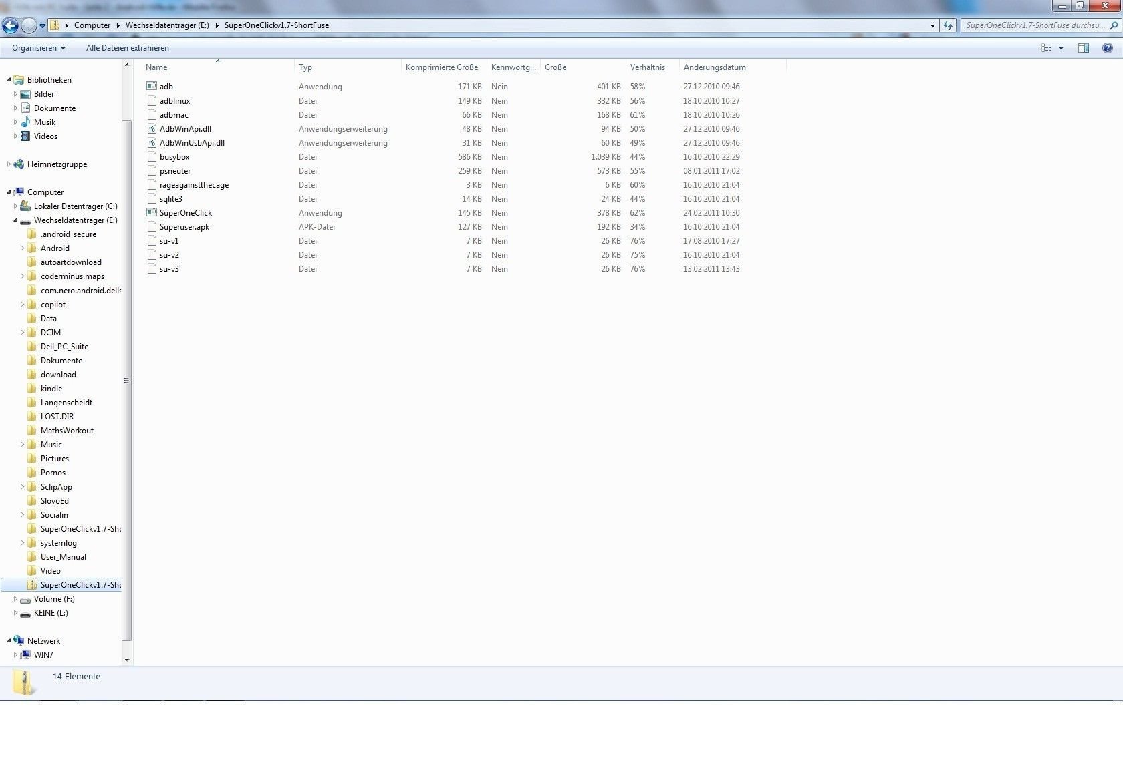Click the navigation pane scrollbar thumb
The width and height of the screenshot is (1123, 762).
tap(127, 381)
